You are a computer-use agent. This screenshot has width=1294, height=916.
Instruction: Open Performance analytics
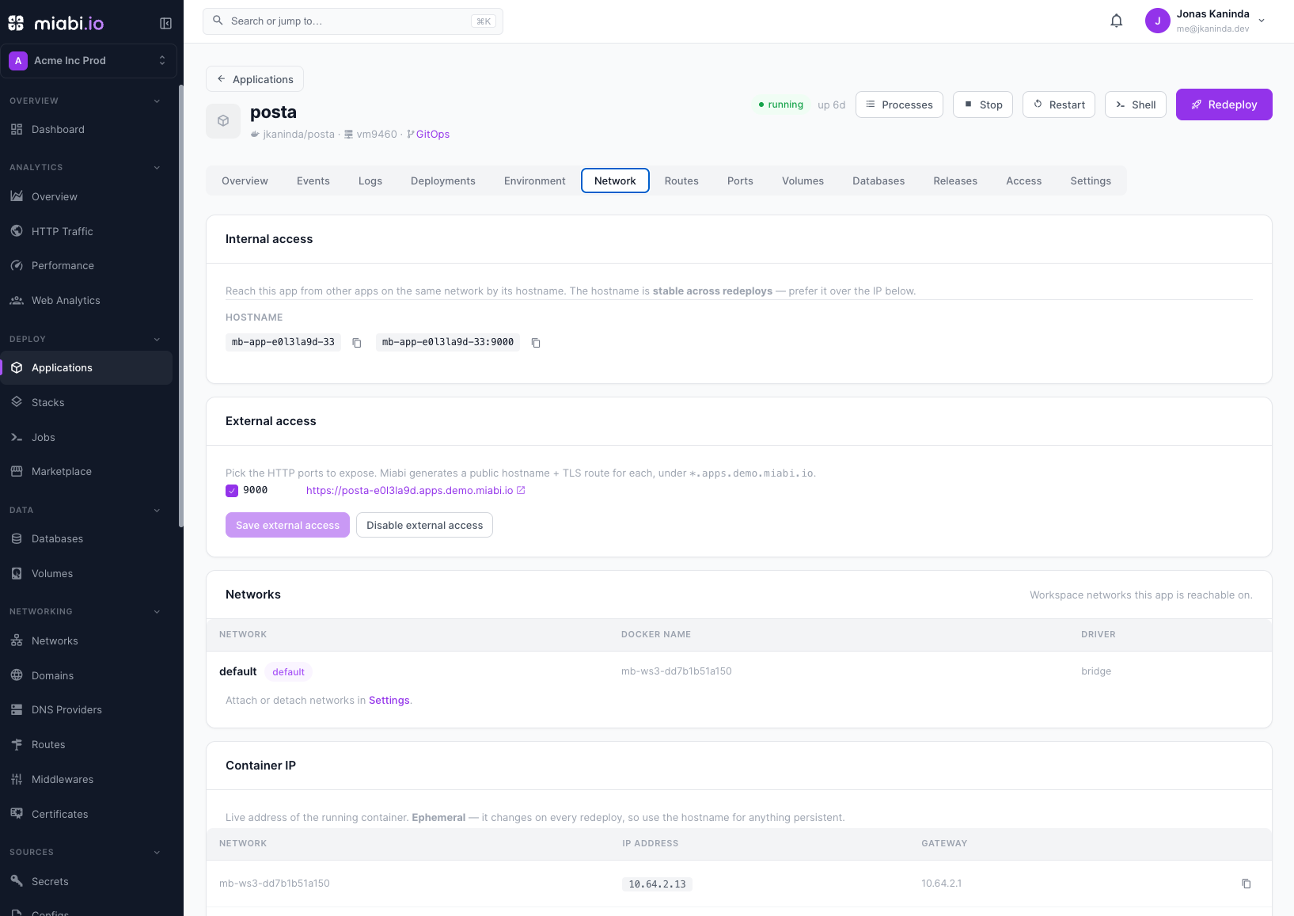click(x=86, y=266)
